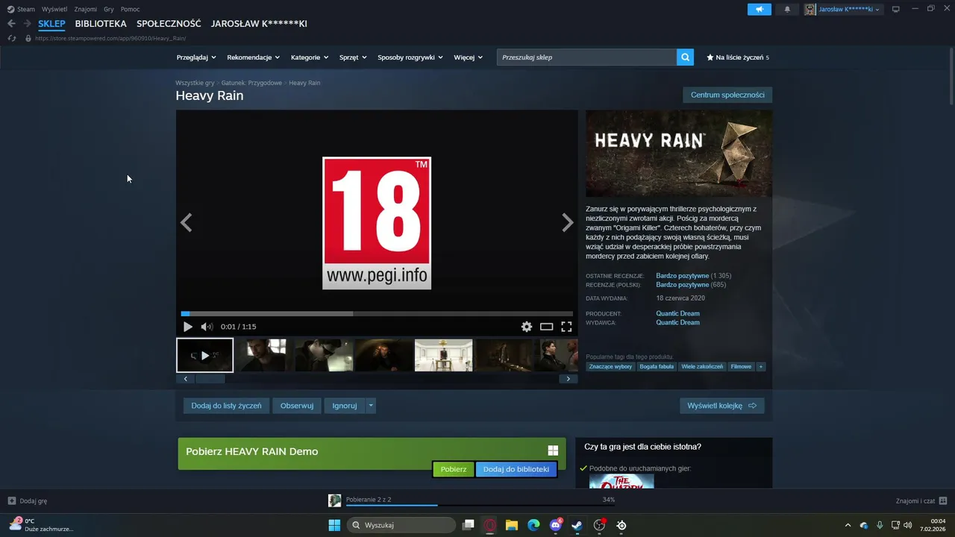
Task: Open Quantic Dream producent link
Action: coord(677,313)
